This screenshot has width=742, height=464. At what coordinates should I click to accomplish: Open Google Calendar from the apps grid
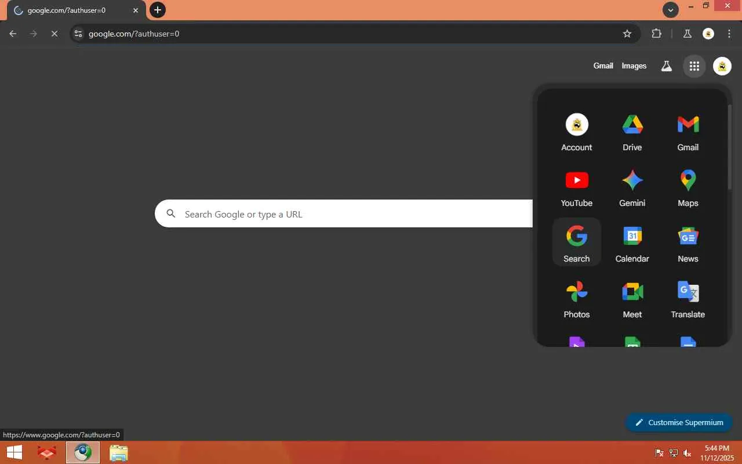coord(632,244)
